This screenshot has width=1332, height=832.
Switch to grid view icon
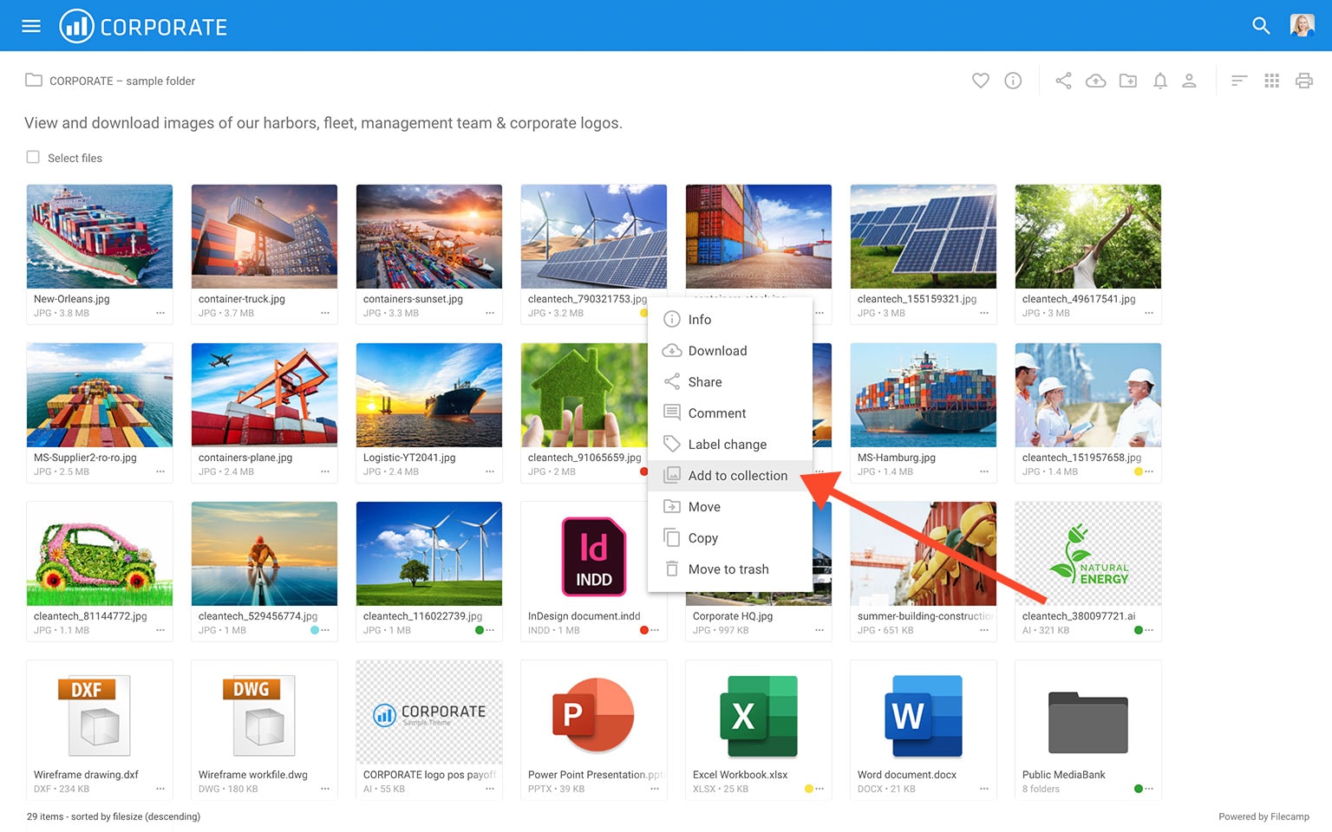[1272, 81]
